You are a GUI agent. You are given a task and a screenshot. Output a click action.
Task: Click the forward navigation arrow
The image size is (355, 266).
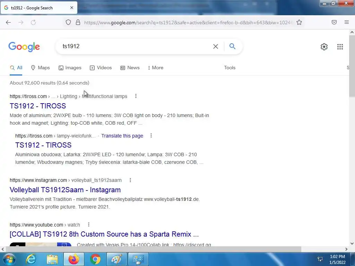point(21,23)
